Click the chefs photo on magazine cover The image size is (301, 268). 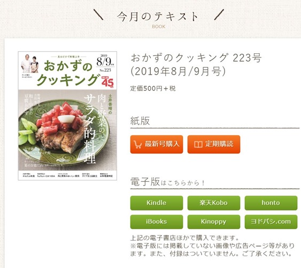pyautogui.click(x=30, y=64)
